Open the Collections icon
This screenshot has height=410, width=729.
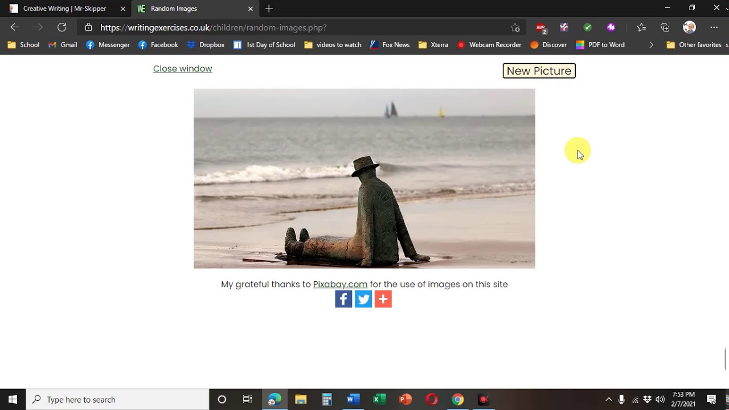[x=665, y=27]
